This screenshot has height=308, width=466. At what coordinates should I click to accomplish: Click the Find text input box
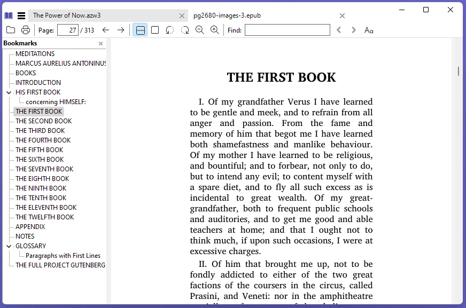pyautogui.click(x=288, y=30)
